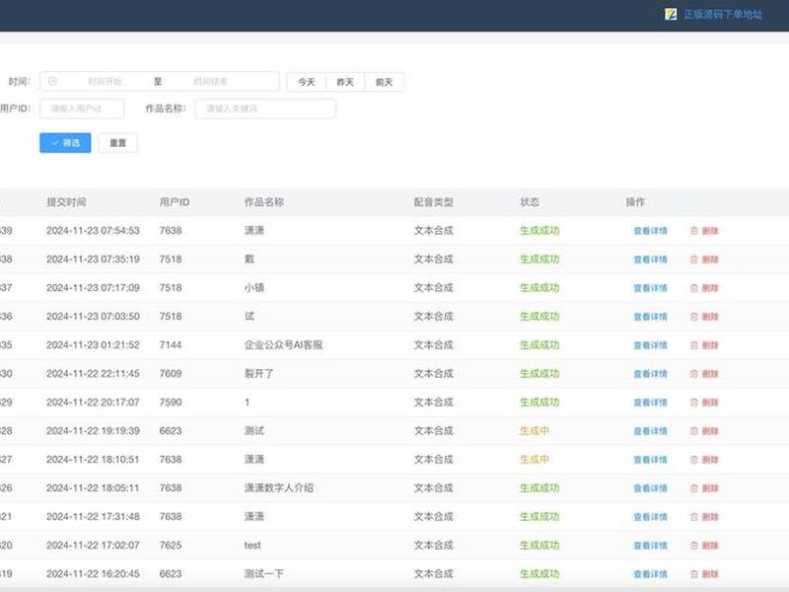View details of the 裂开了 row
The height and width of the screenshot is (592, 789).
point(650,374)
